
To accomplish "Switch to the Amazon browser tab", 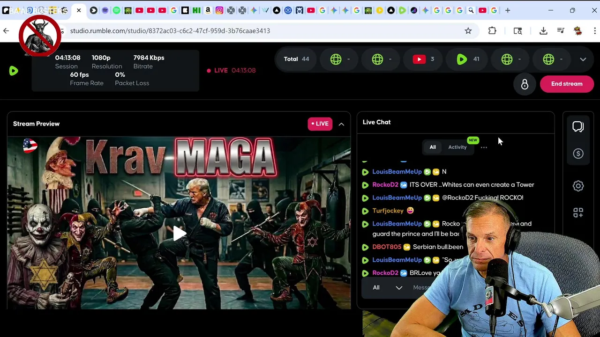I will 208,10.
